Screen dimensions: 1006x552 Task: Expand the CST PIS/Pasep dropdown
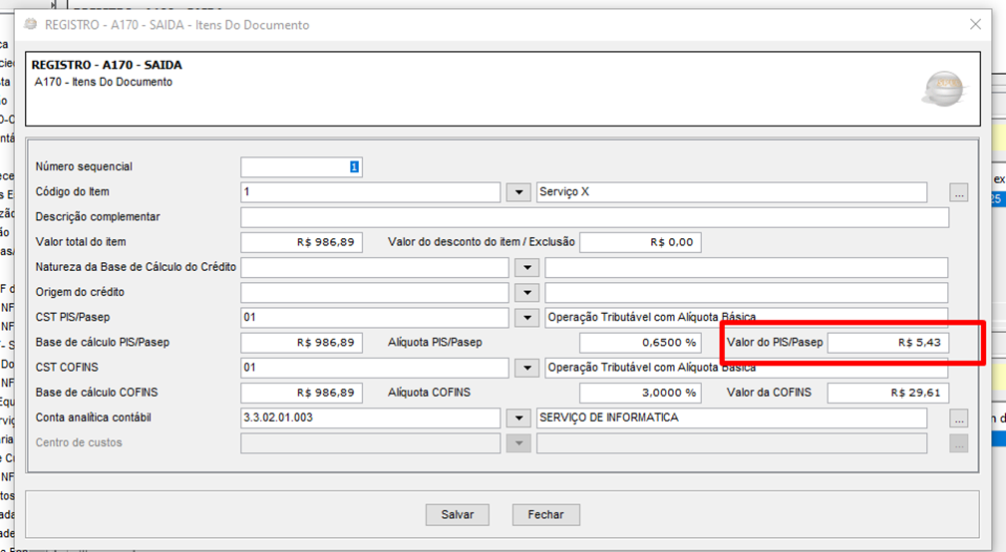525,318
